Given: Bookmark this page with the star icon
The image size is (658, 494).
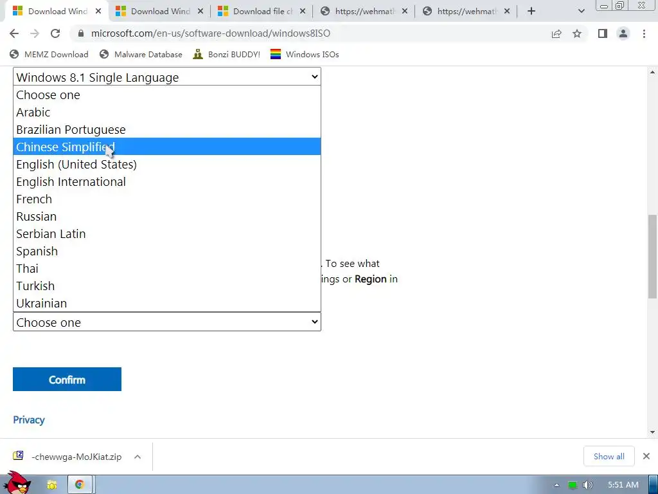Looking at the screenshot, I should click(x=577, y=33).
